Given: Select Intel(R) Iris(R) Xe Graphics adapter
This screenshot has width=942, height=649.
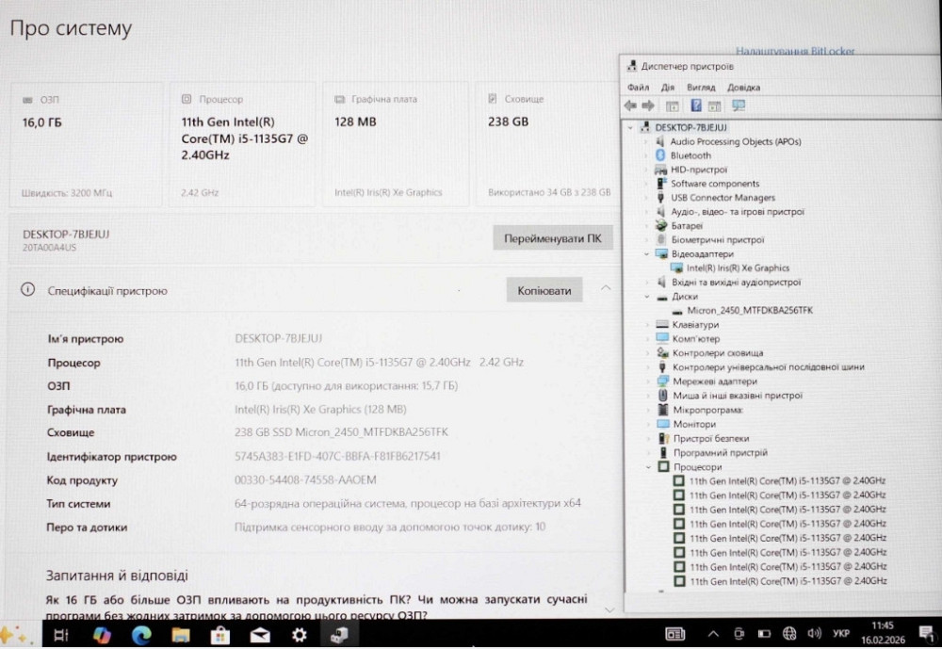Looking at the screenshot, I should pyautogui.click(x=738, y=268).
